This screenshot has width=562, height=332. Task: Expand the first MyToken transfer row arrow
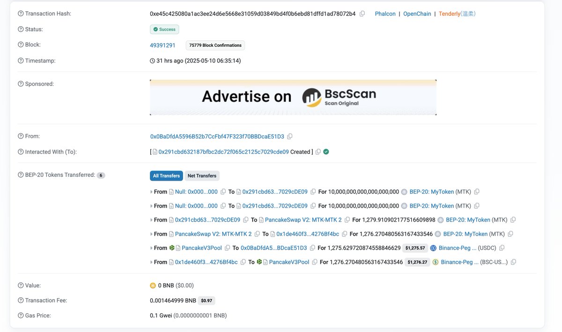coord(151,192)
